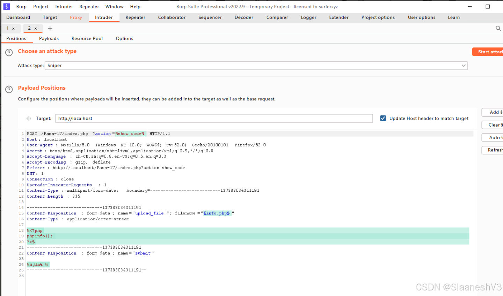Open the Decoder tab
The image size is (503, 296).
click(x=244, y=17)
